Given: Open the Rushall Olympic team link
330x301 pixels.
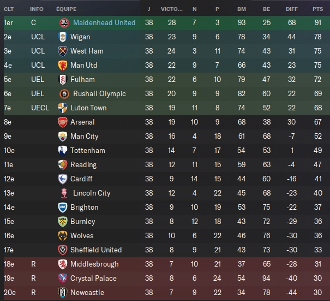Looking at the screenshot, I should pyautogui.click(x=99, y=94).
